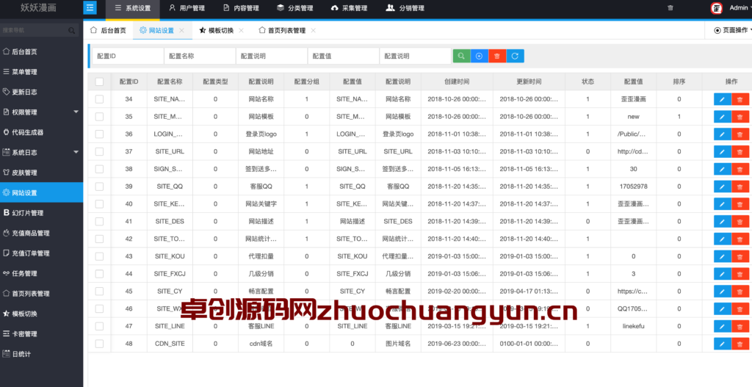Delete row 37 SITE_URL config
Image resolution: width=752 pixels, height=387 pixels.
tap(740, 151)
